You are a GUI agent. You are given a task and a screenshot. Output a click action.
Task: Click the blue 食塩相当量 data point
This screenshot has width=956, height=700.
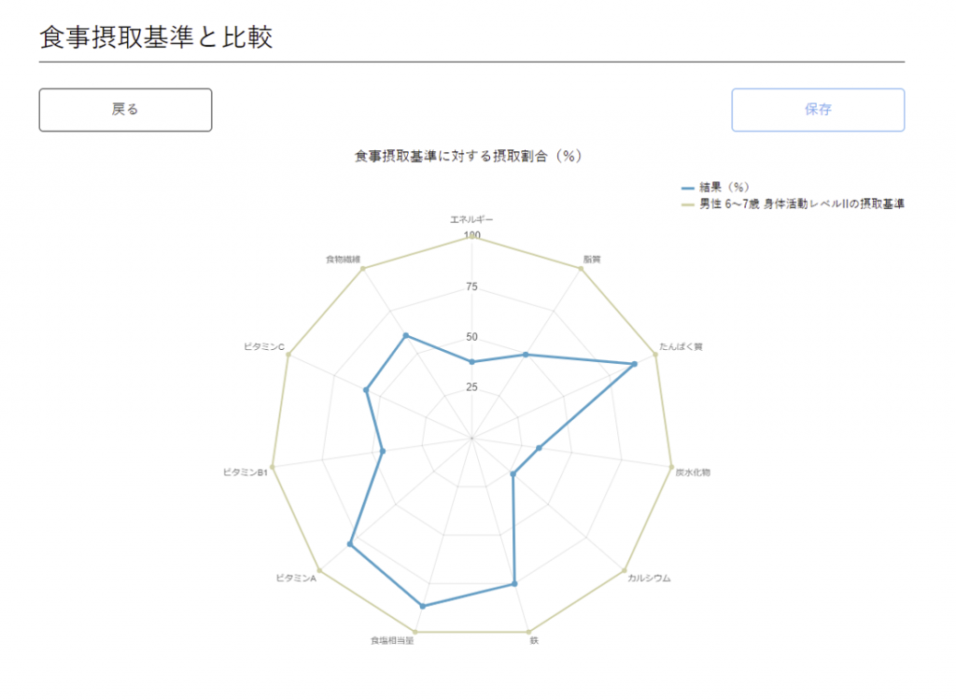[422, 607]
